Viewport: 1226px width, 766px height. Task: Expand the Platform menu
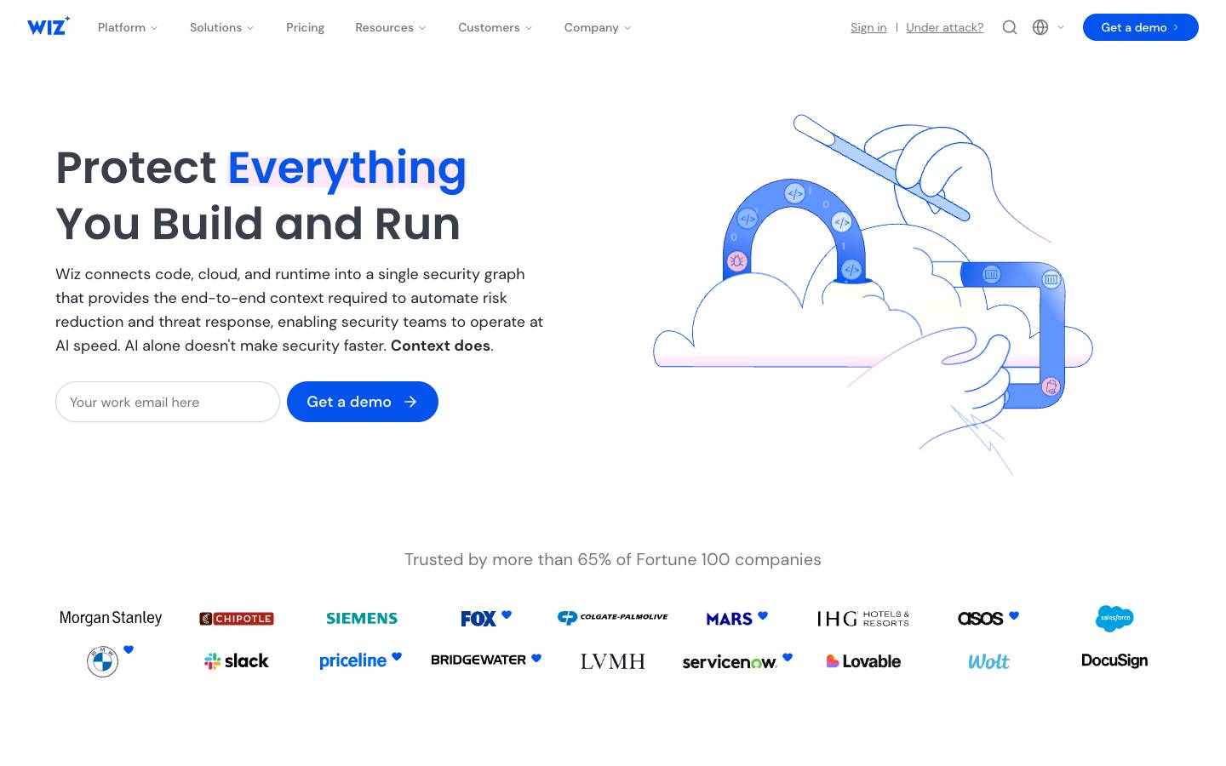pos(128,27)
